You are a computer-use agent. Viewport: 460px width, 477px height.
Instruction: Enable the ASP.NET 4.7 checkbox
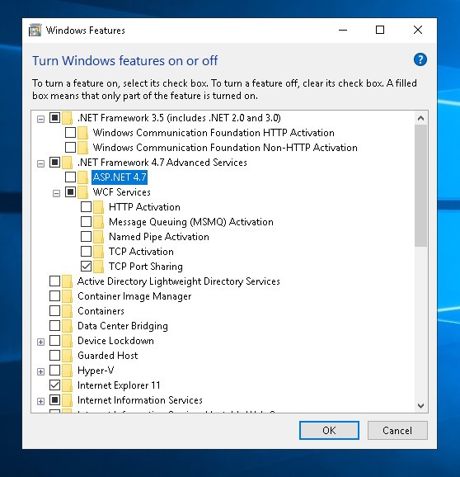71,177
